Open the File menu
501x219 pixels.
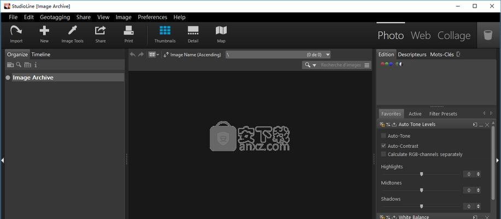(x=13, y=18)
